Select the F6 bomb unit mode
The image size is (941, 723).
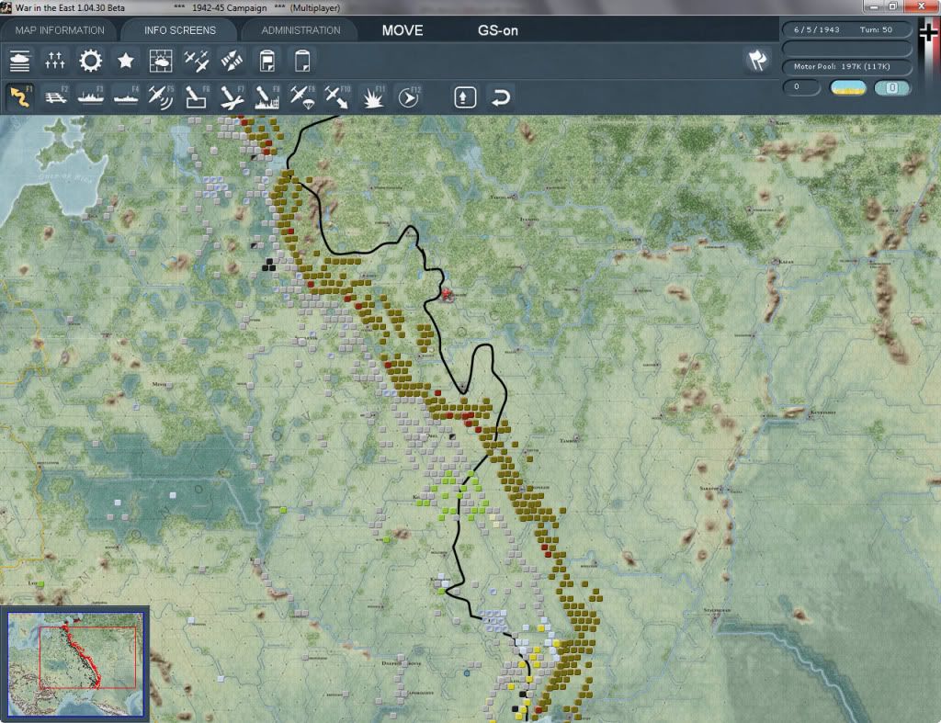tap(197, 96)
